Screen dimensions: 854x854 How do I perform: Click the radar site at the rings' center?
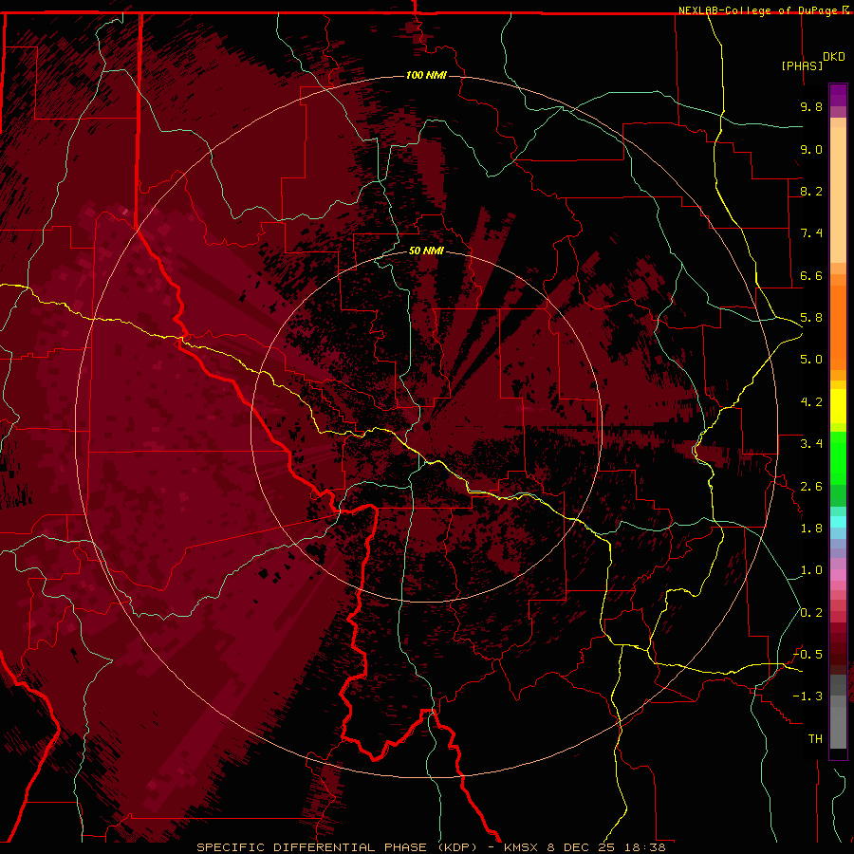[x=426, y=427]
